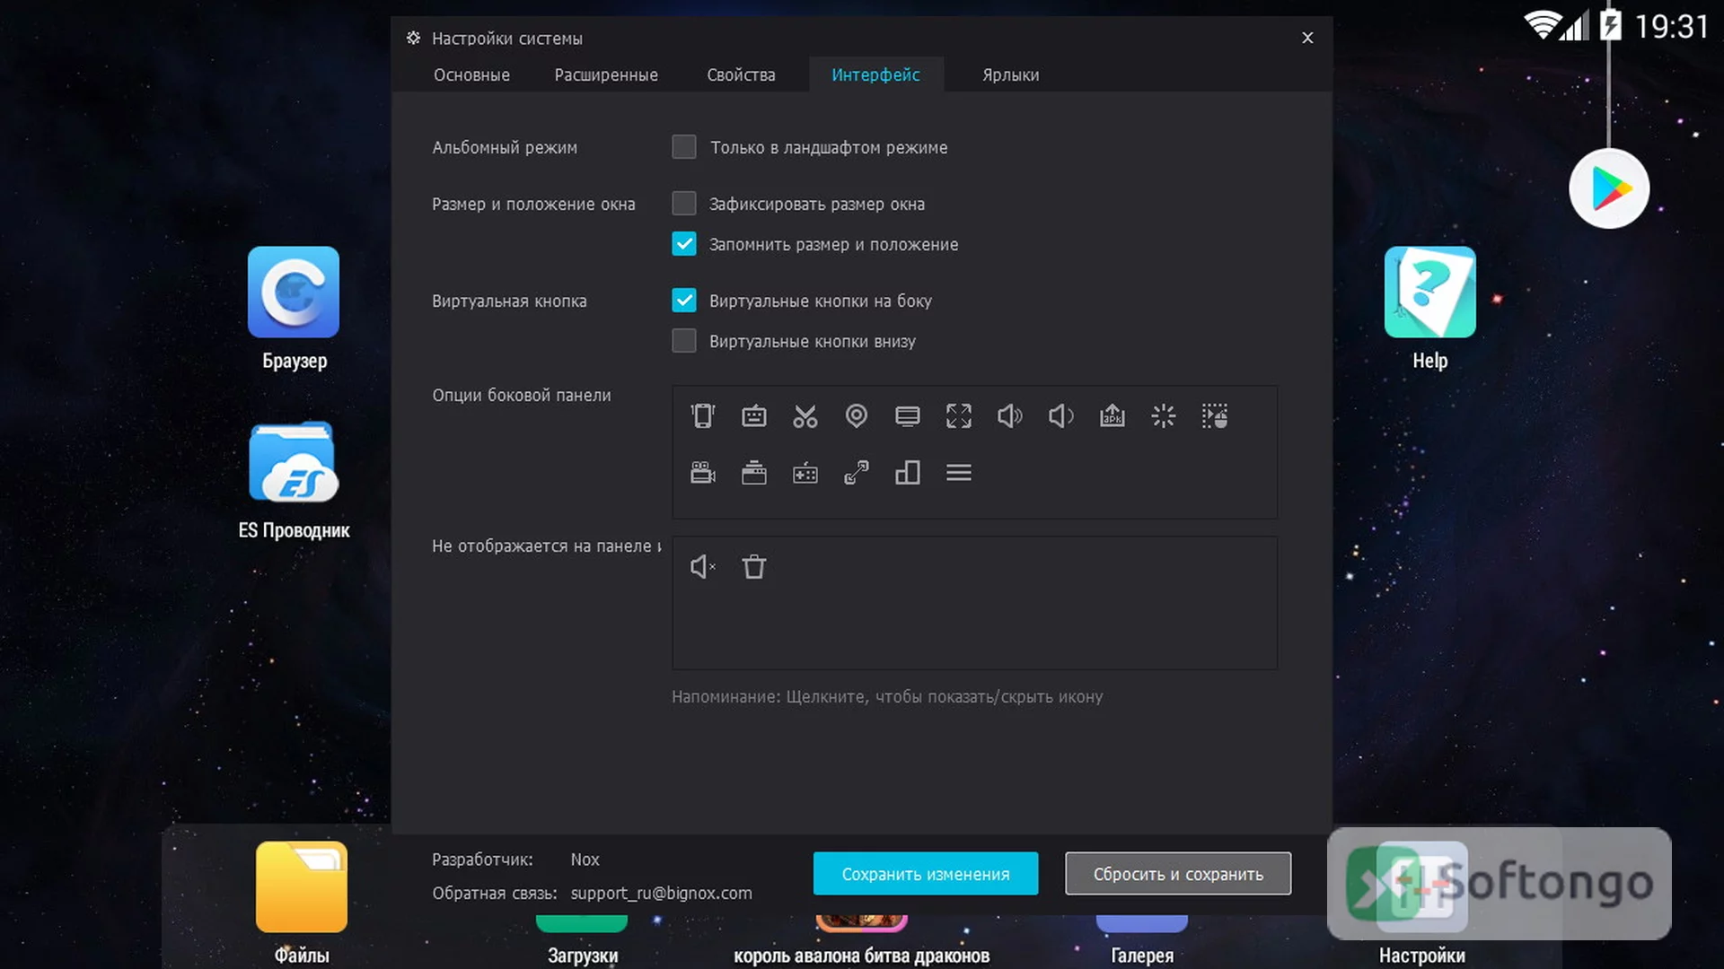Viewport: 1724px width, 969px height.
Task: Click the 'Сохранить изменения' button
Action: (x=926, y=874)
